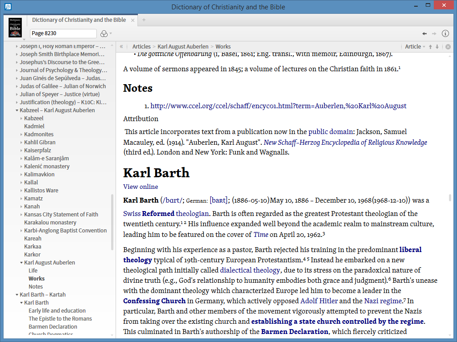This screenshot has height=342, width=457.
Task: Go forward with the right arrow
Action: pos(434,34)
